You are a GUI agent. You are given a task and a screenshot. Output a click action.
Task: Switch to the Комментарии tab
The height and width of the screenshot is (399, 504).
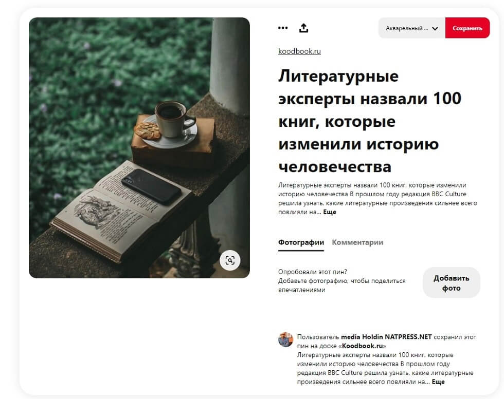(x=357, y=242)
